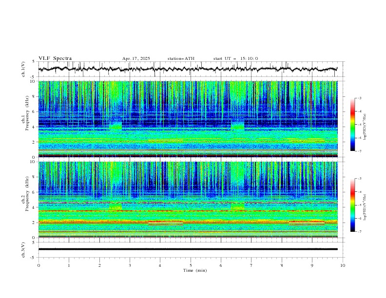Click the ch.1 "Frequency (kHz)" axis label
Screen dimensions: 386x298
[x=27, y=113]
